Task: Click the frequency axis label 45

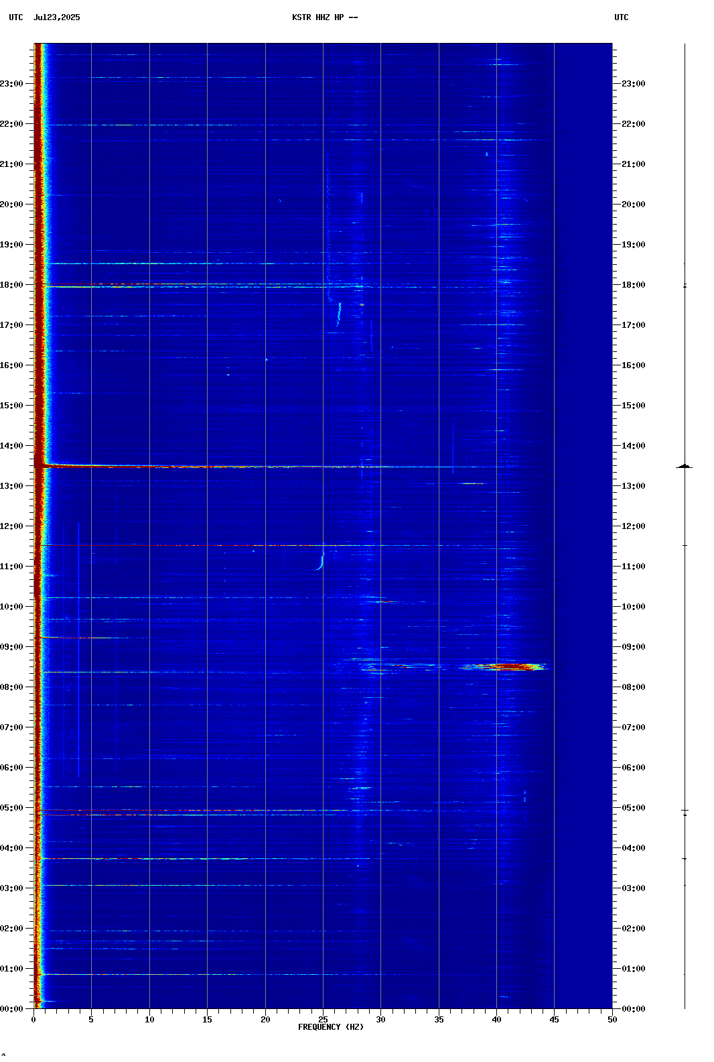Action: pos(554,1020)
